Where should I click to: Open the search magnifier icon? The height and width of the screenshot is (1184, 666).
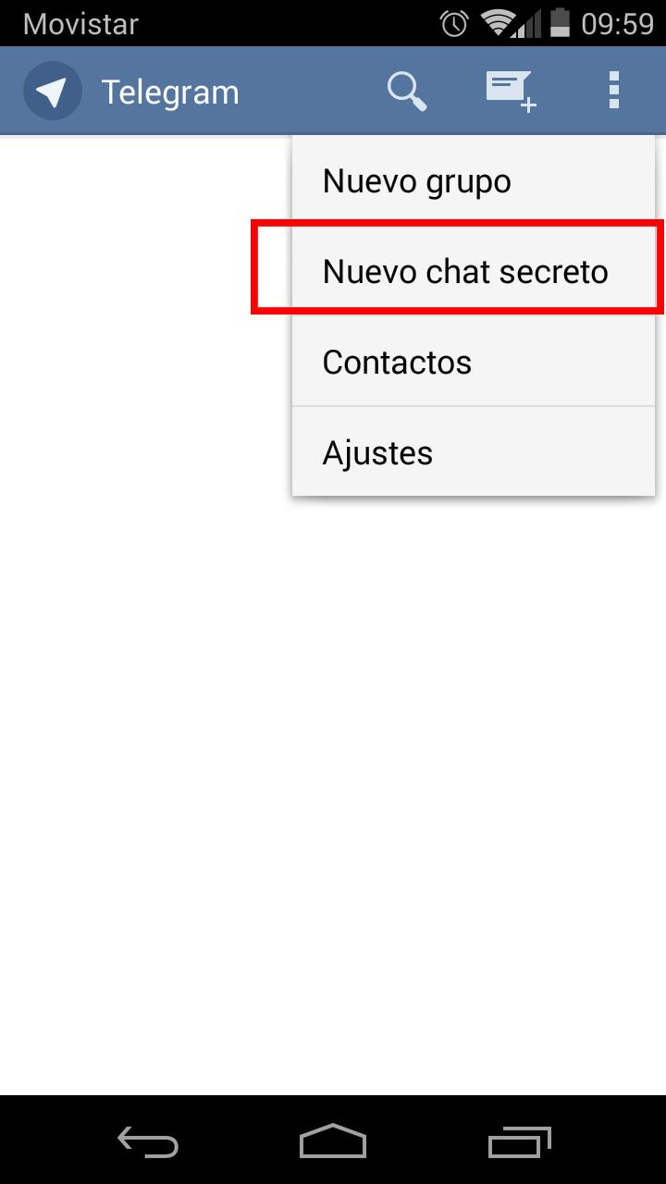406,91
